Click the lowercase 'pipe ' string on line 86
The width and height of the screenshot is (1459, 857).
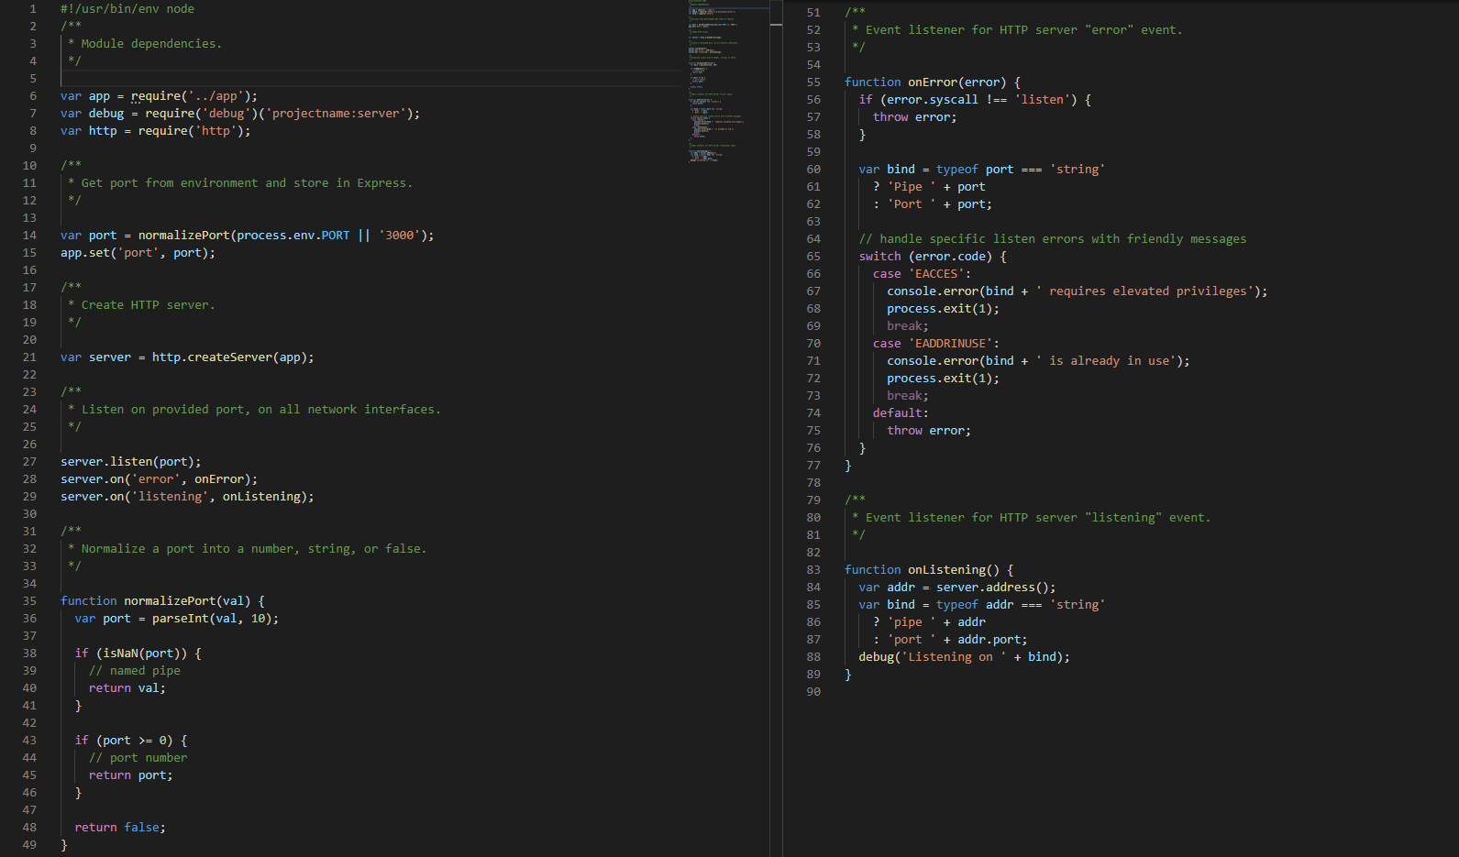[912, 621]
